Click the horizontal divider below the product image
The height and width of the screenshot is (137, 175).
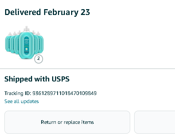coord(87,69)
